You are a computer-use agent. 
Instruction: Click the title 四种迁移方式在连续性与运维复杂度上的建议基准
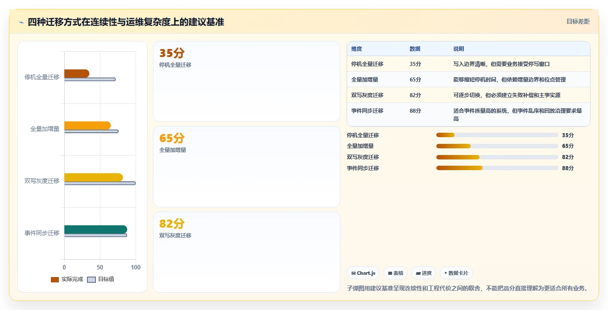coord(126,22)
